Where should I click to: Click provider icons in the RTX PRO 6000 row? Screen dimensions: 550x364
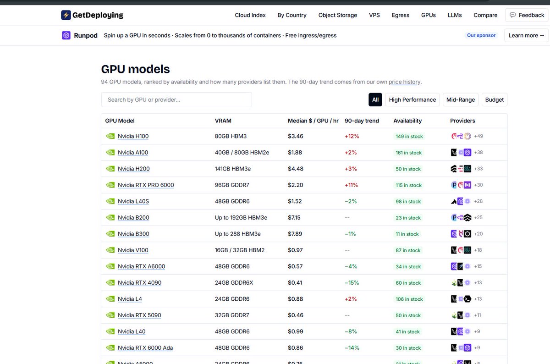[461, 185]
